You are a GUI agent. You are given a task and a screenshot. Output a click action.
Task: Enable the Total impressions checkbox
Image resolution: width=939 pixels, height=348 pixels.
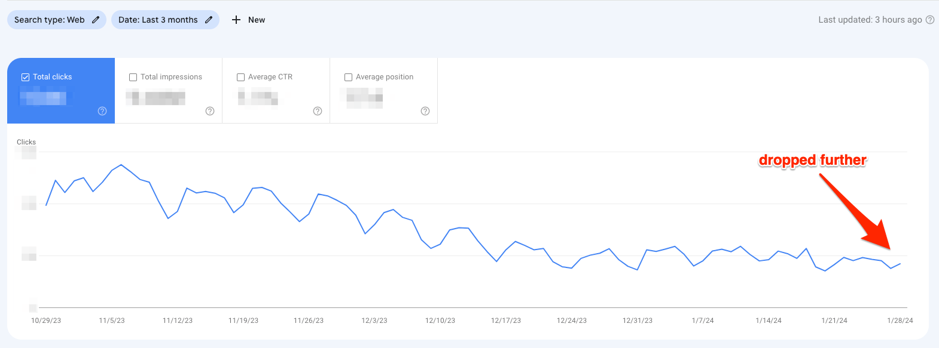pos(133,77)
